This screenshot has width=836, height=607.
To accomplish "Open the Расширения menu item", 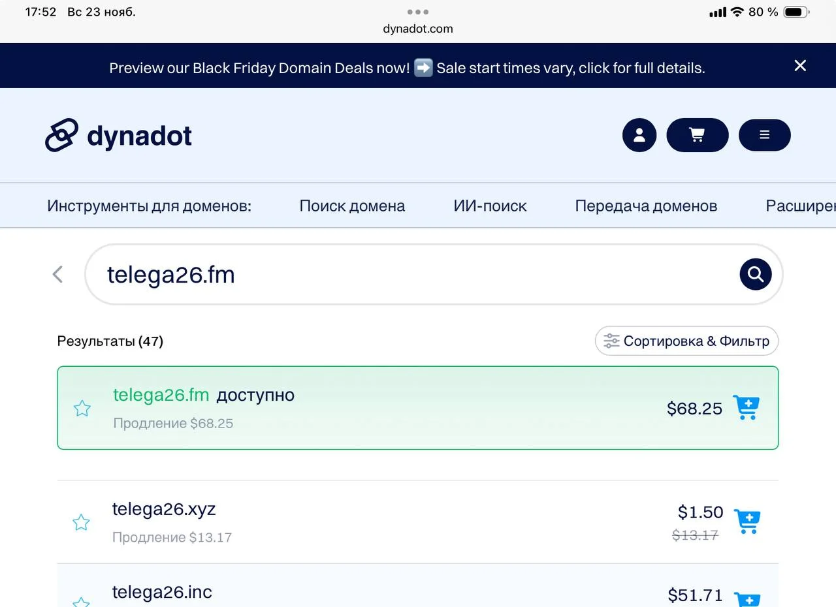I will (800, 206).
